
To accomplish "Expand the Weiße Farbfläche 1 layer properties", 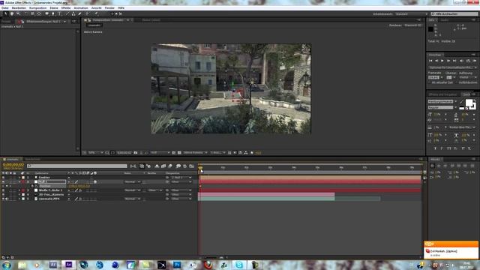I will tap(19, 190).
